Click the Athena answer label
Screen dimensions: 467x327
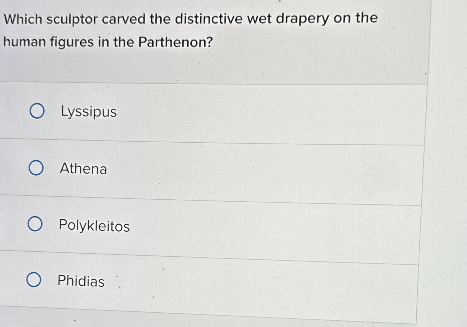(x=83, y=169)
